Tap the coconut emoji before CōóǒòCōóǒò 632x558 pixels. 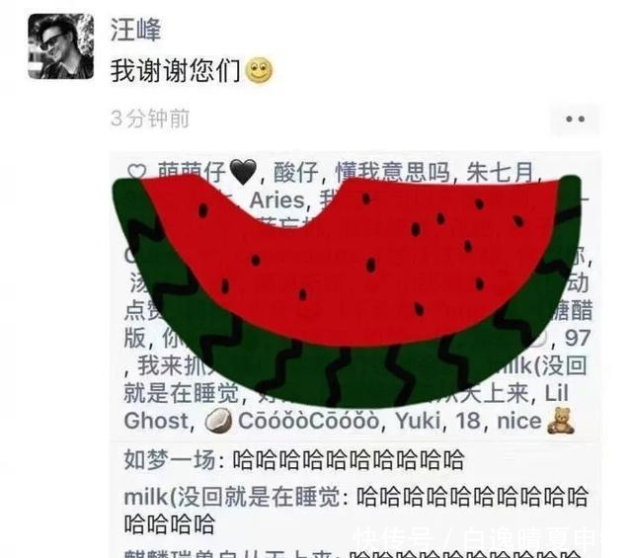218,421
